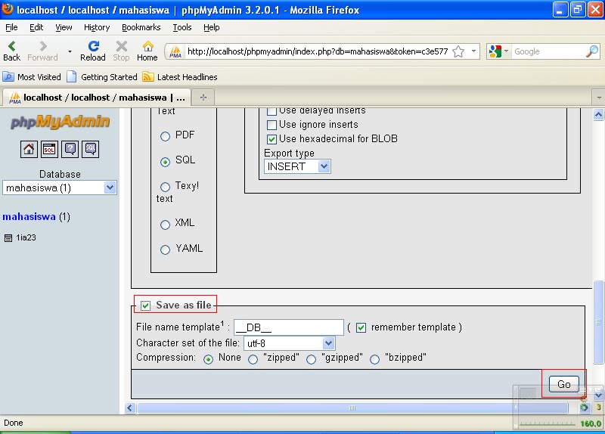The image size is (605, 434).
Task: Click the Go button to export
Action: [x=563, y=384]
